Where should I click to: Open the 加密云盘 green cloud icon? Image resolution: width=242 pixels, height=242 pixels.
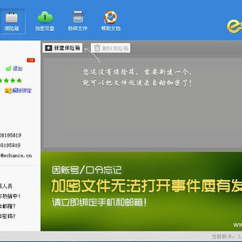click(x=45, y=17)
